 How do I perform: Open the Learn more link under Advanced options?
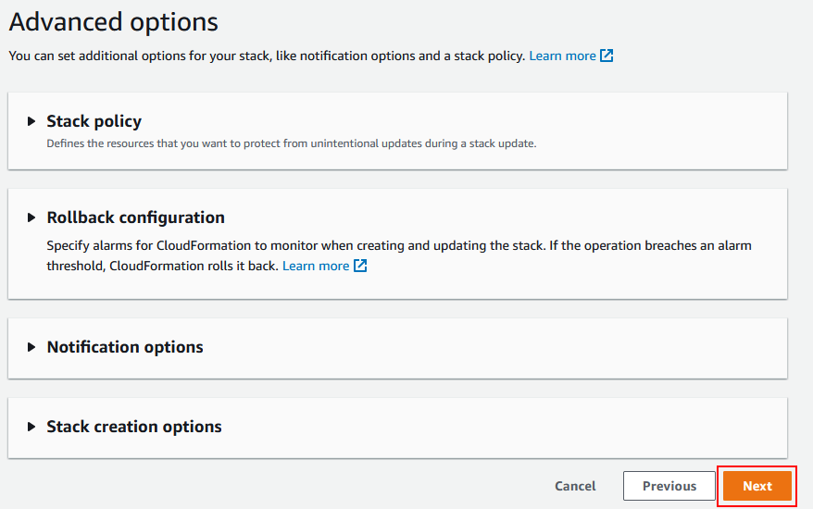[563, 56]
